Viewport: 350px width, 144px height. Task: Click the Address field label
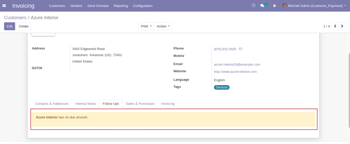38,48
